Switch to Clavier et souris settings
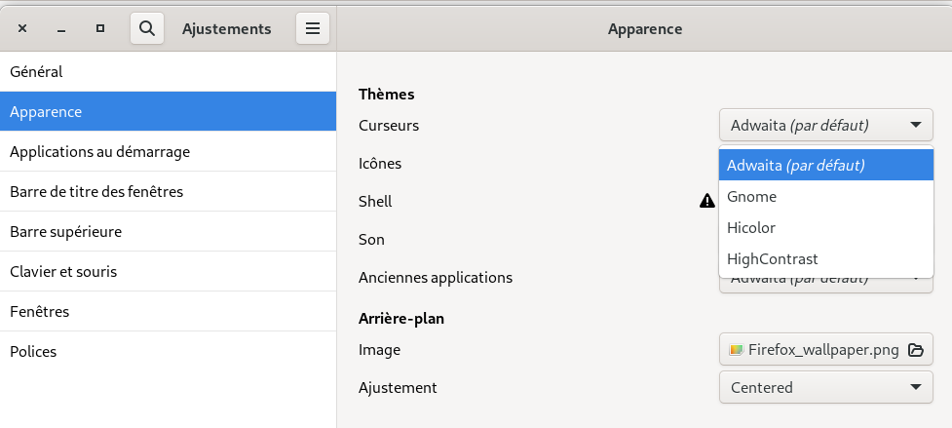The image size is (952, 428). click(63, 271)
